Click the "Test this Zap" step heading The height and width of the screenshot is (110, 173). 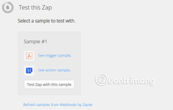coord(35,8)
